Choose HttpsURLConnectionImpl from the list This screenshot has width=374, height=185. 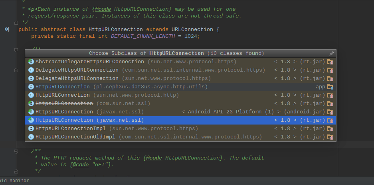tap(180, 129)
